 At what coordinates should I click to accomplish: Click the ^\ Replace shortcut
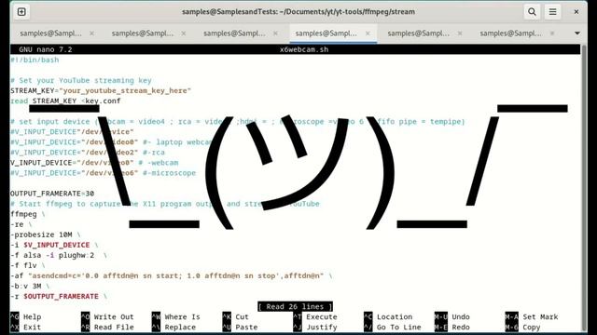(174, 327)
